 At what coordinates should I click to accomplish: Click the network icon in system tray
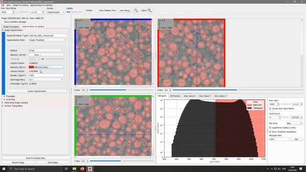tap(275, 169)
